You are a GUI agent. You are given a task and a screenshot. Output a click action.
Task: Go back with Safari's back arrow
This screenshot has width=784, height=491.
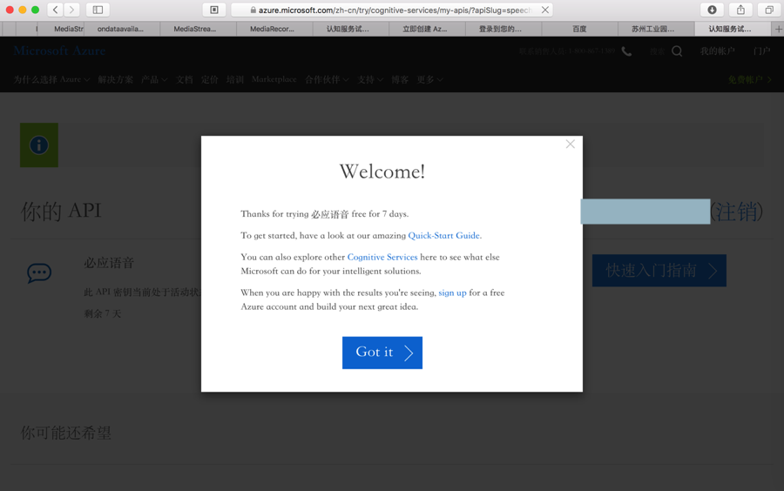point(56,10)
